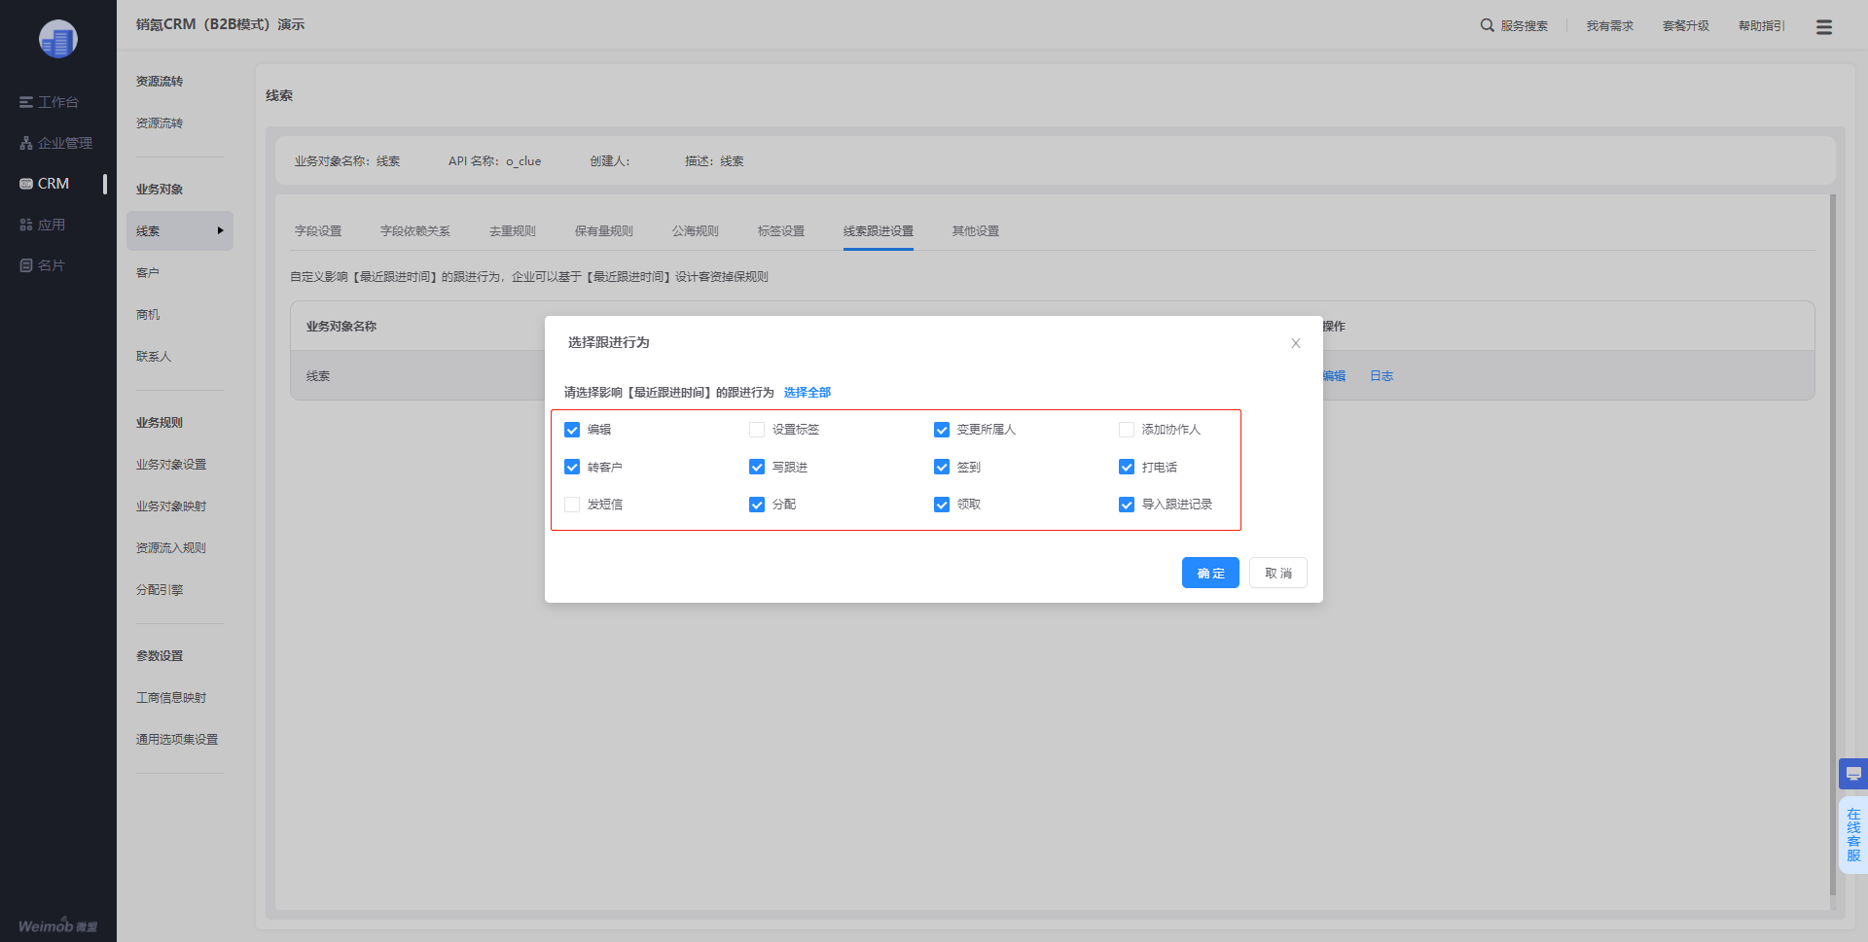
Task: Click the 服务搜索 magnifier icon
Action: [x=1487, y=25]
